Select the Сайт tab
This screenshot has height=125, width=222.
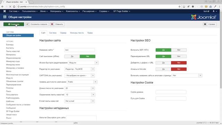(x=43, y=33)
